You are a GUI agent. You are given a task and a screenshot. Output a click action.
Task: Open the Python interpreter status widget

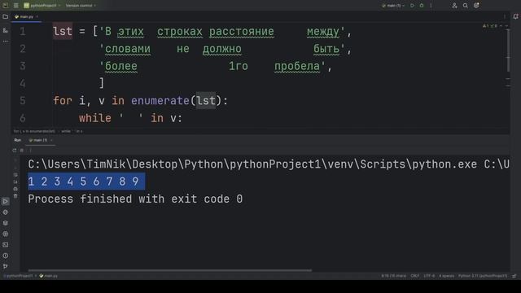point(483,276)
